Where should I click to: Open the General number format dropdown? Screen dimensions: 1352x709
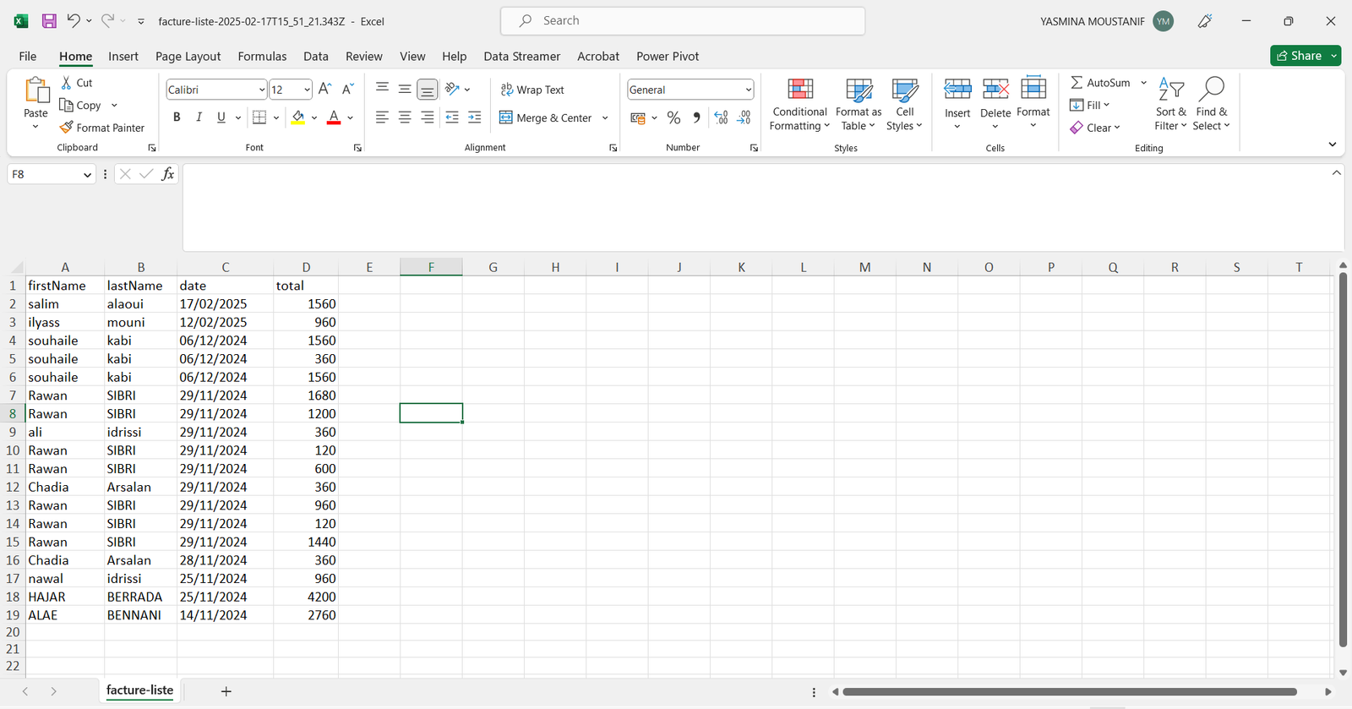point(748,90)
